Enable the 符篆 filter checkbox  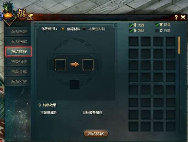[x=157, y=31]
